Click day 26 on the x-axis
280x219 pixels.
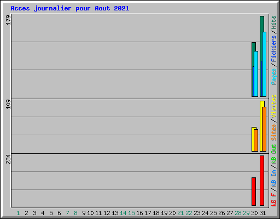click(x=221, y=213)
